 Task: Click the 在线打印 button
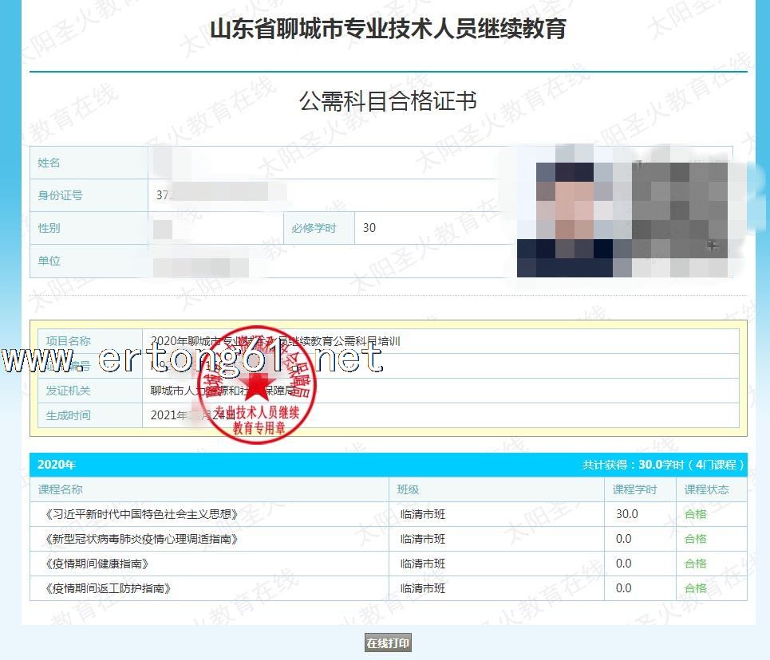(x=388, y=643)
